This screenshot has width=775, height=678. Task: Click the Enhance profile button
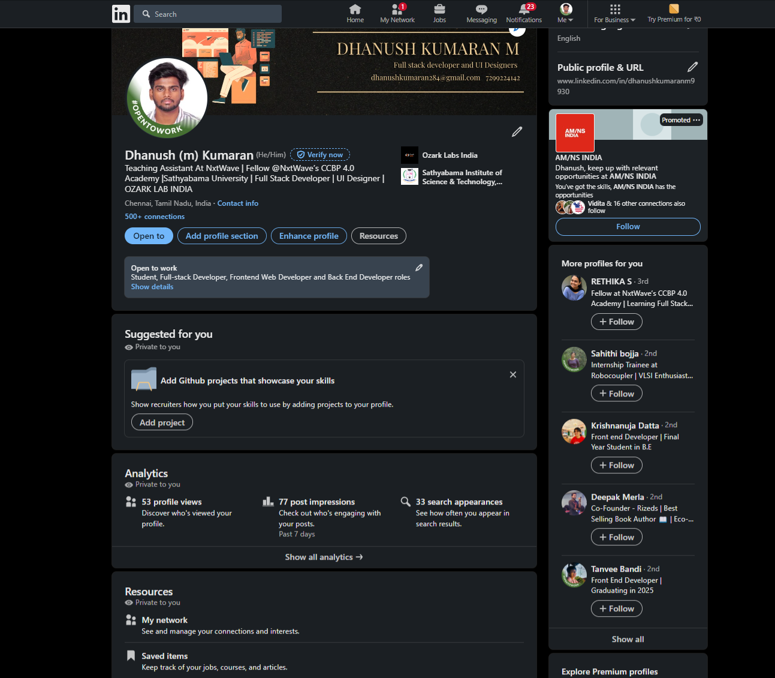[x=309, y=236]
